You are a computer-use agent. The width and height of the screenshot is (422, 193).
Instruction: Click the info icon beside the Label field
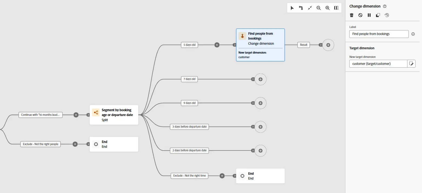[413, 34]
